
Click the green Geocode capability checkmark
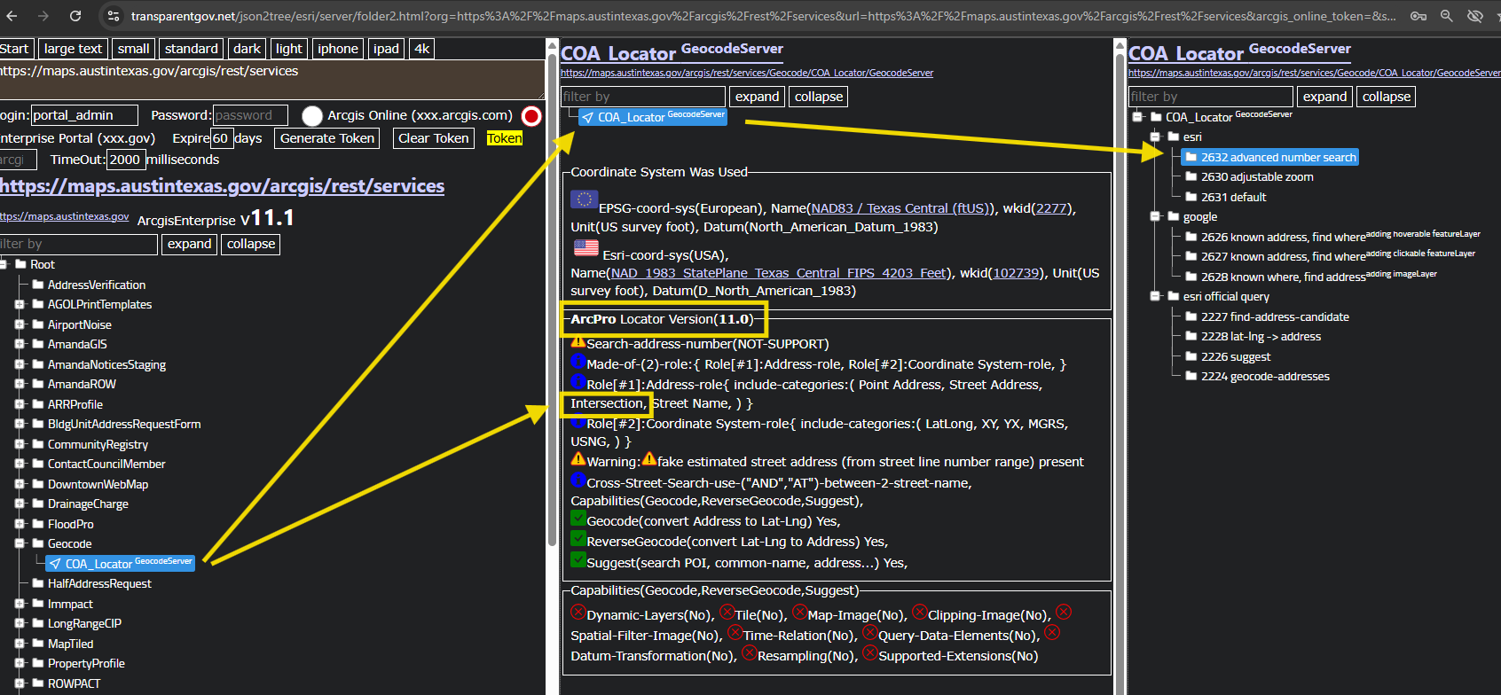pyautogui.click(x=578, y=519)
